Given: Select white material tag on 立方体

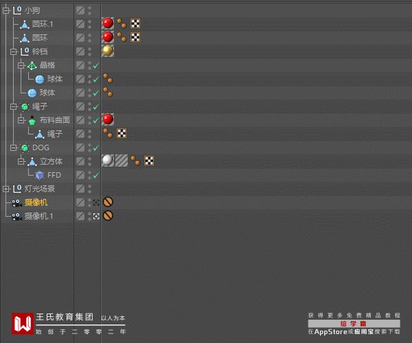Looking at the screenshot, I should [x=108, y=161].
